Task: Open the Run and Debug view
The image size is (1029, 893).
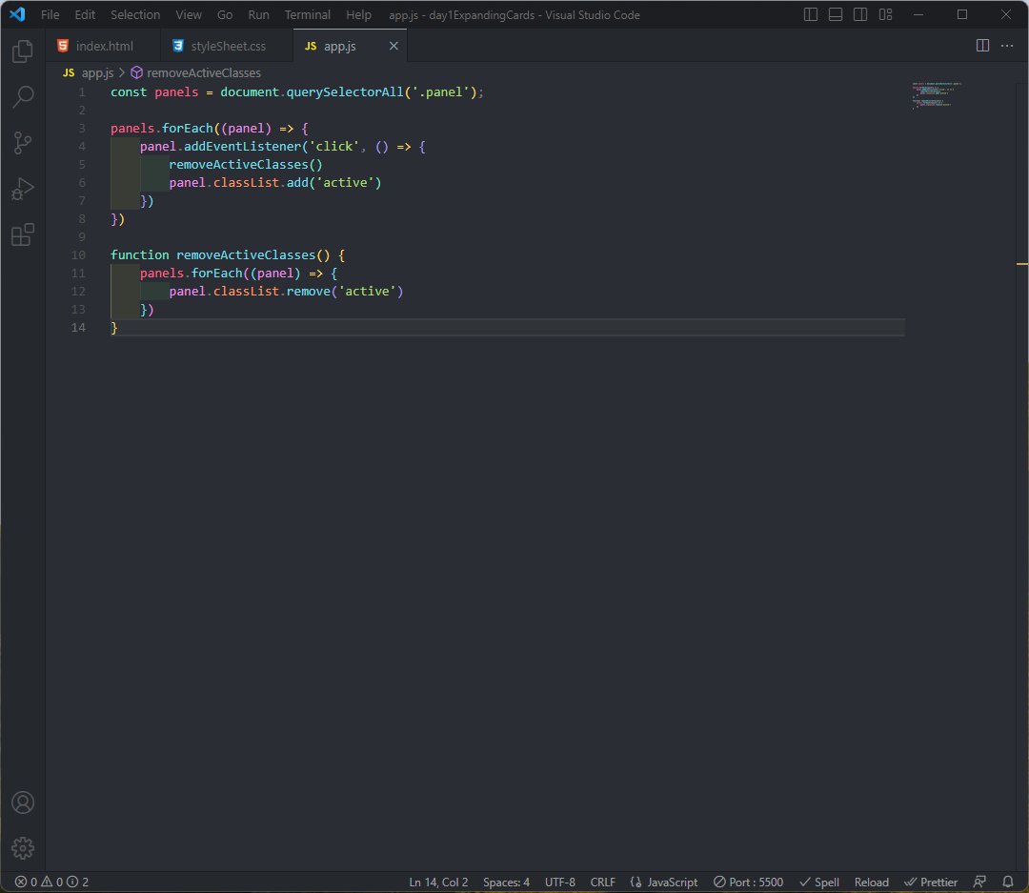Action: (x=23, y=189)
